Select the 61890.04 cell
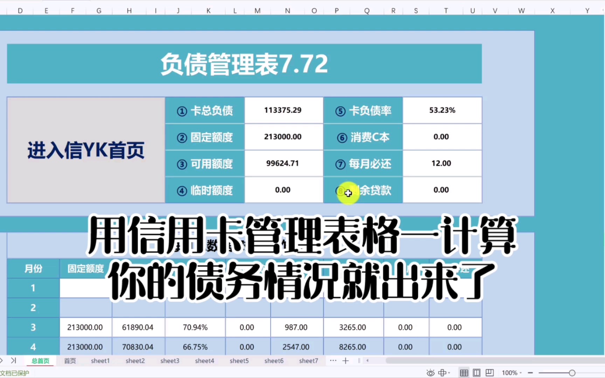 tap(138, 327)
